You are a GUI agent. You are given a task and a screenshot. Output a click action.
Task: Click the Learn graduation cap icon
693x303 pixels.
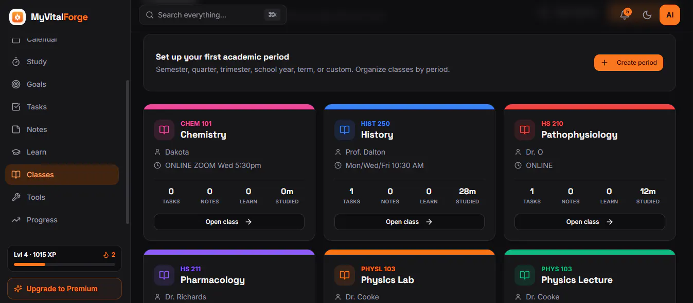[x=16, y=152]
